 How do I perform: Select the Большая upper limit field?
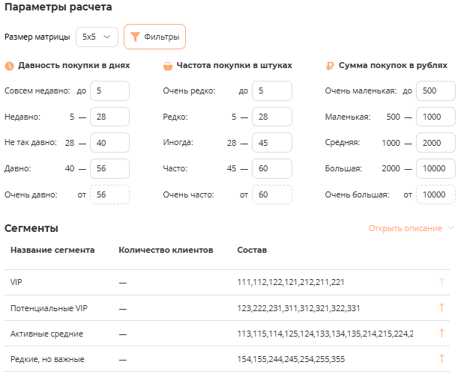436,168
